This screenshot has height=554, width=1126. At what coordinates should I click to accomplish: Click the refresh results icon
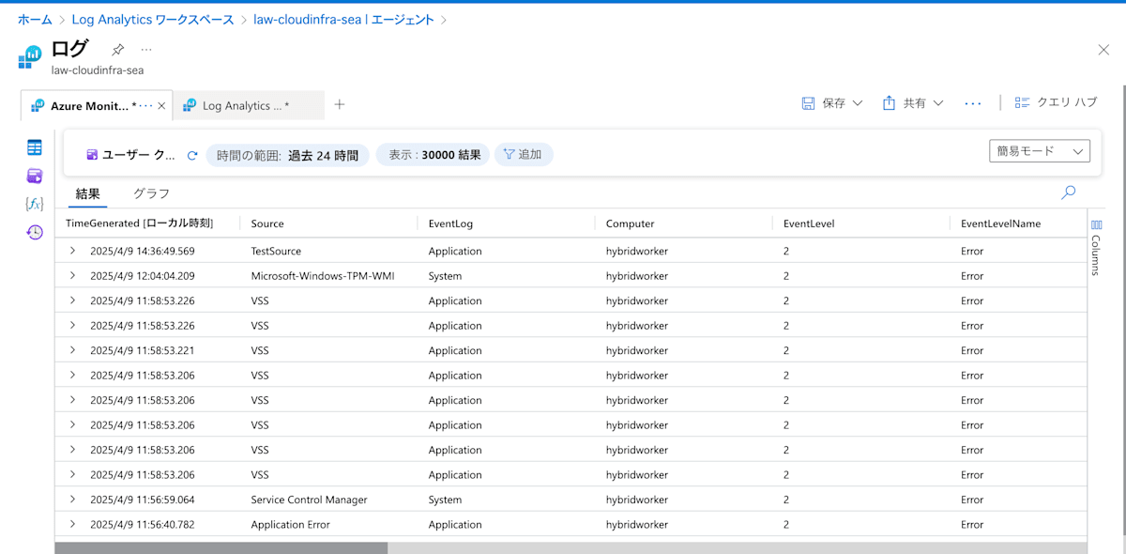[192, 155]
